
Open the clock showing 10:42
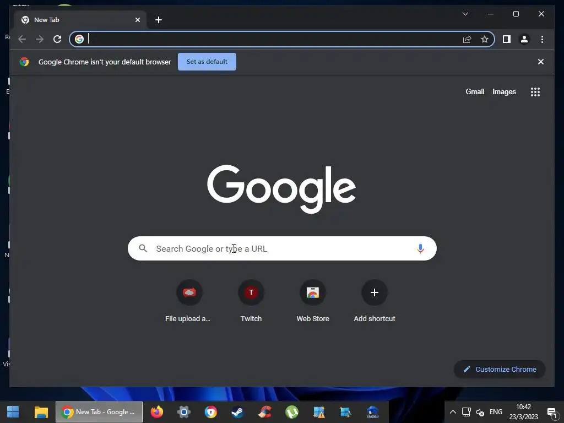click(523, 412)
